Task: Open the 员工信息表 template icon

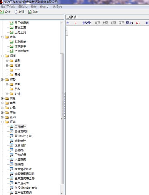Action: tap(12, 23)
